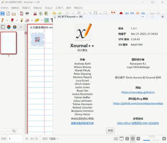Select the yellow Highlighter tool
The height and width of the screenshot is (143, 167).
click(22, 20)
